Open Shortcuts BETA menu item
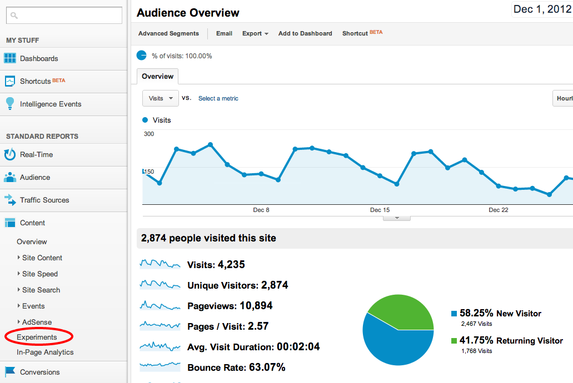Image resolution: width=573 pixels, height=383 pixels. click(x=63, y=81)
